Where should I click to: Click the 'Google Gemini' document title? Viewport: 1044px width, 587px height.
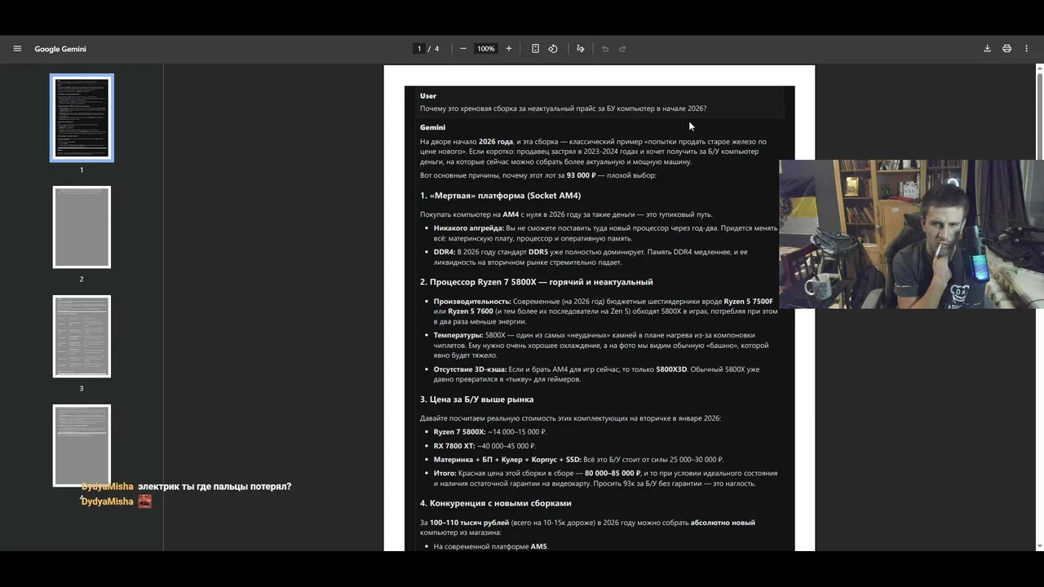(60, 49)
